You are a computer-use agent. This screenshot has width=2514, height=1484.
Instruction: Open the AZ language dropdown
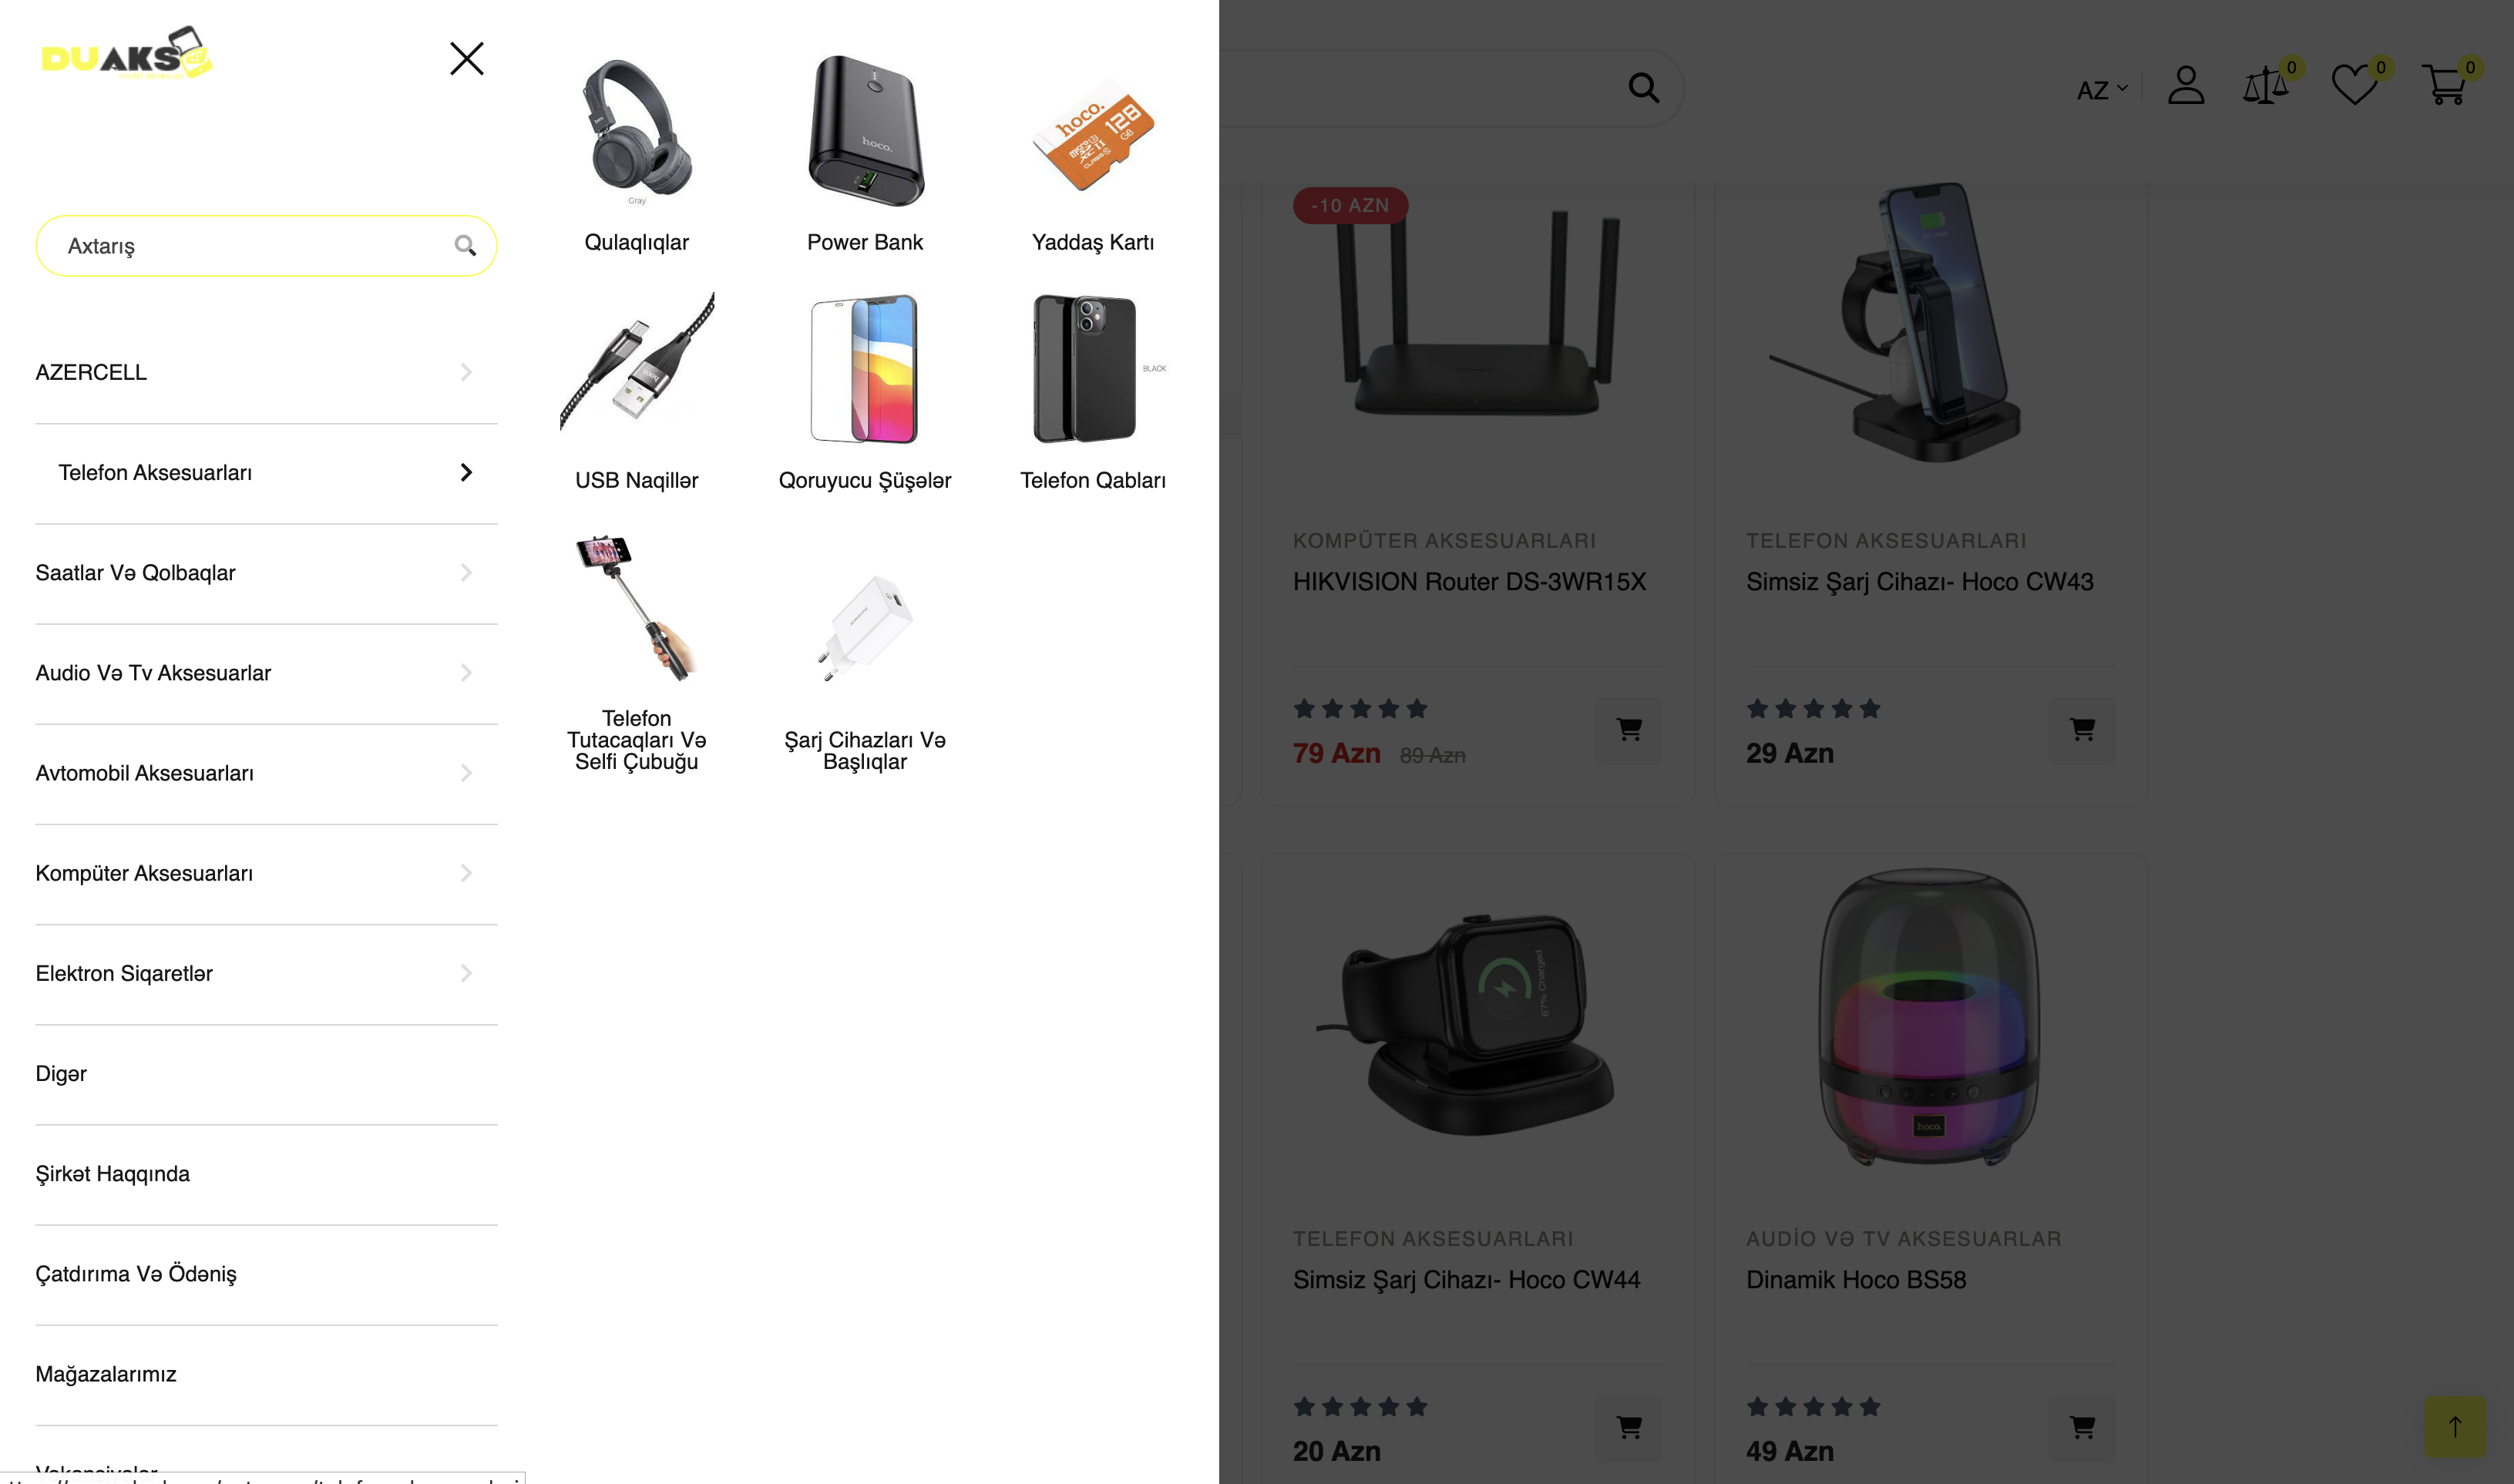click(2101, 90)
